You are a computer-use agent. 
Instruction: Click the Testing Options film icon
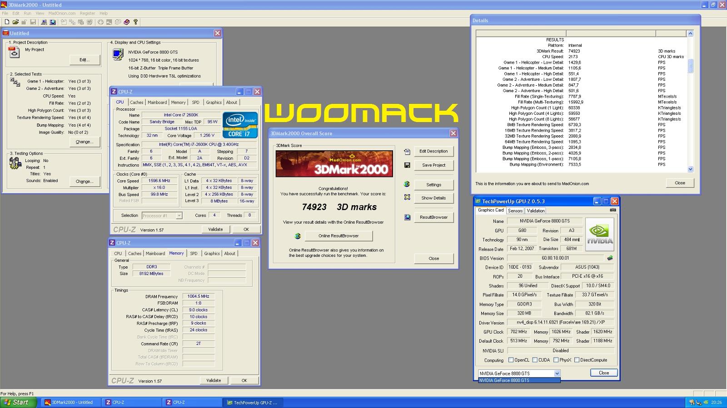tap(15, 163)
